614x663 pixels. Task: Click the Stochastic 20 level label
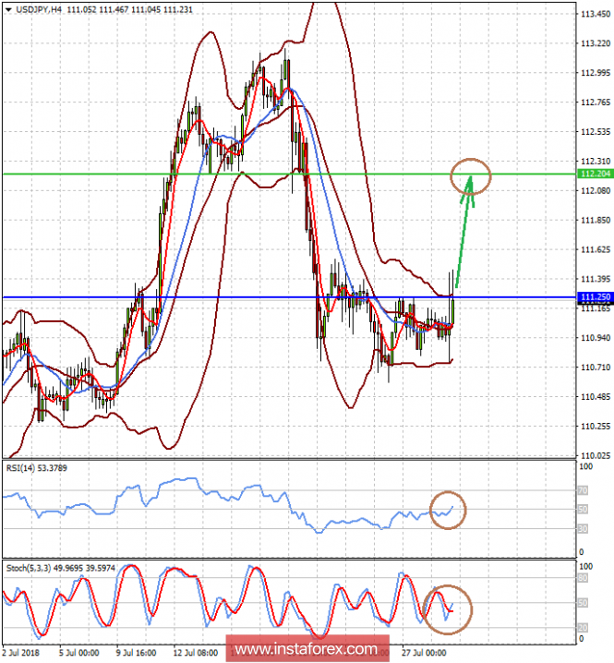click(x=584, y=627)
